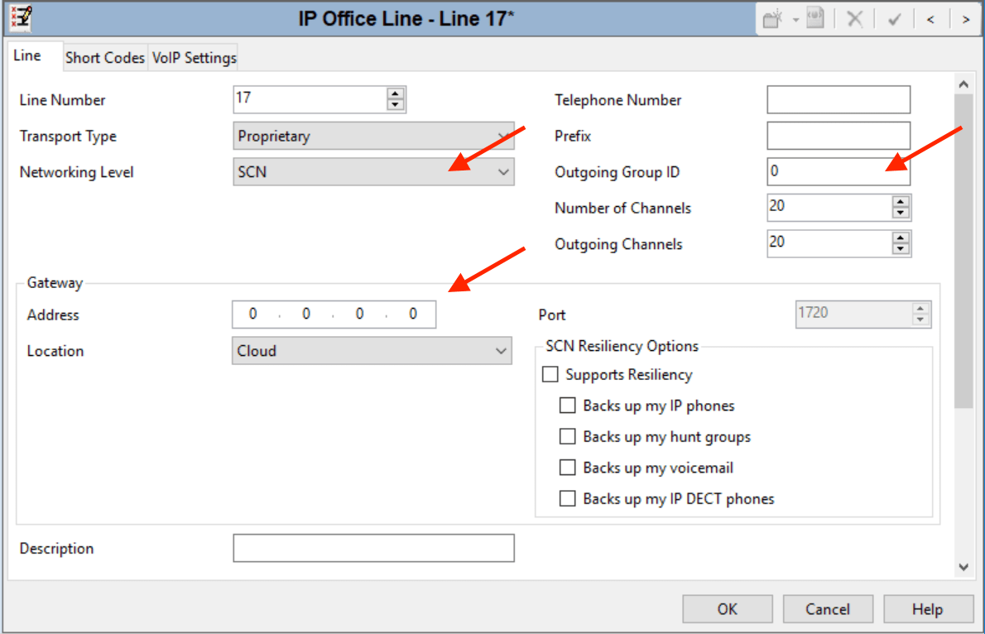Open the Location dropdown showing Cloud
Screen dimensions: 985x634
372,351
